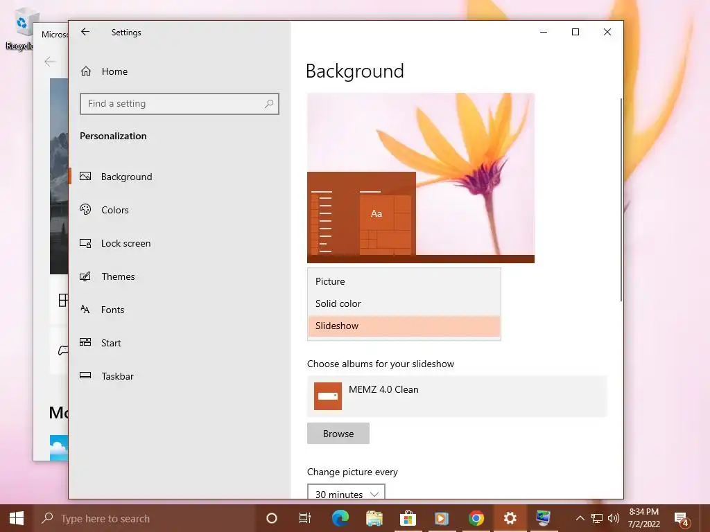Open Fonts settings page
The image size is (710, 532).
(180, 310)
